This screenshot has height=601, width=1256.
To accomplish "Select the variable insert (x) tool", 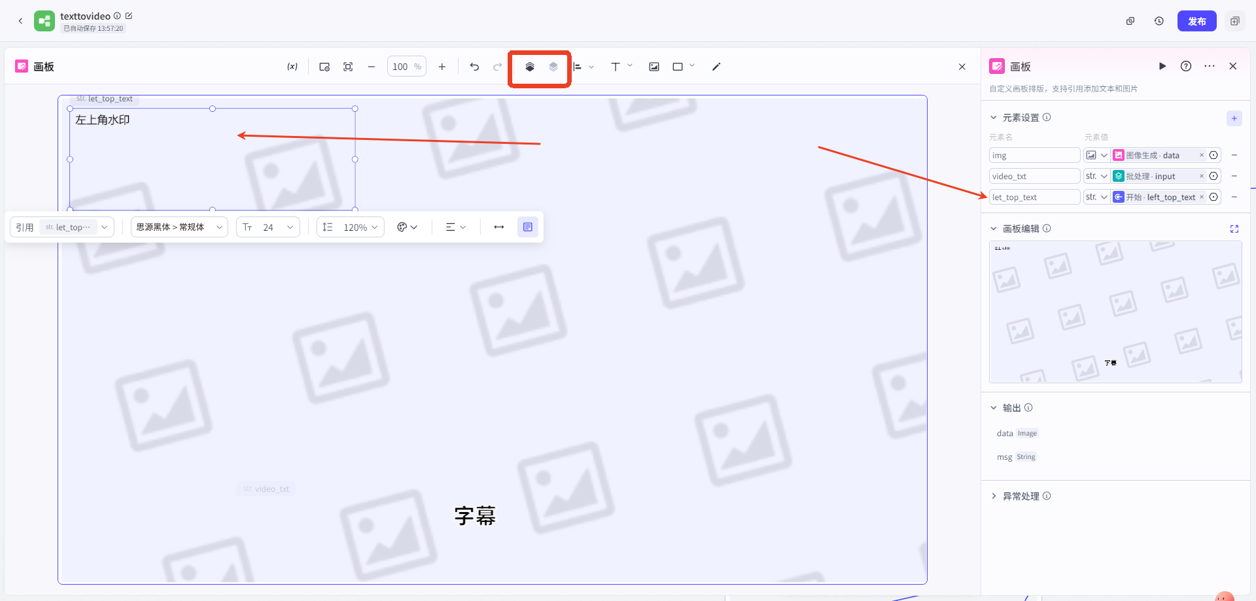I will point(292,66).
